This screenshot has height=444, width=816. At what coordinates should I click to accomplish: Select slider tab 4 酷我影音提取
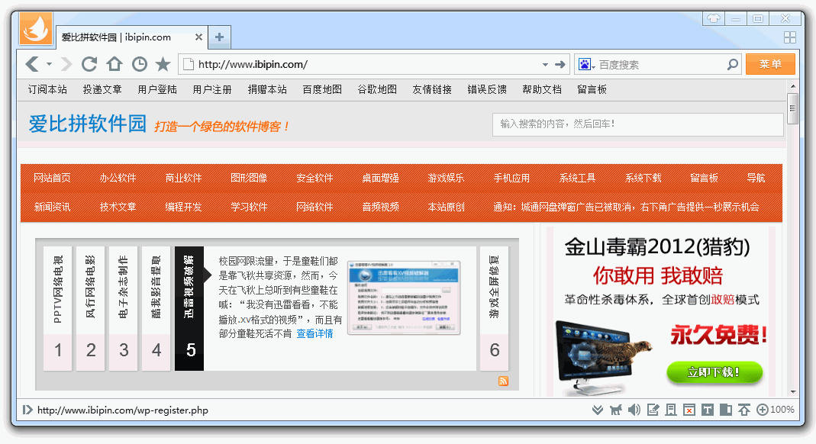(x=156, y=309)
